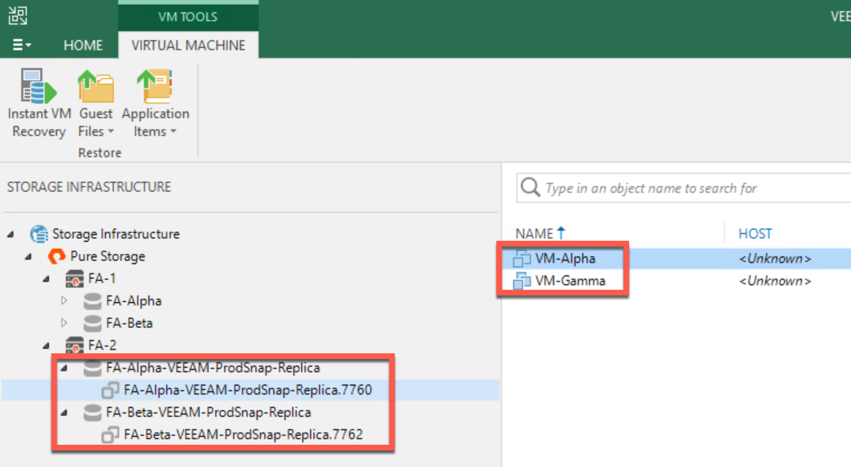
Task: Click snapshot icon of FA-Alpha-VEEAM-ProdSnap-Replica.7760
Action: (110, 390)
